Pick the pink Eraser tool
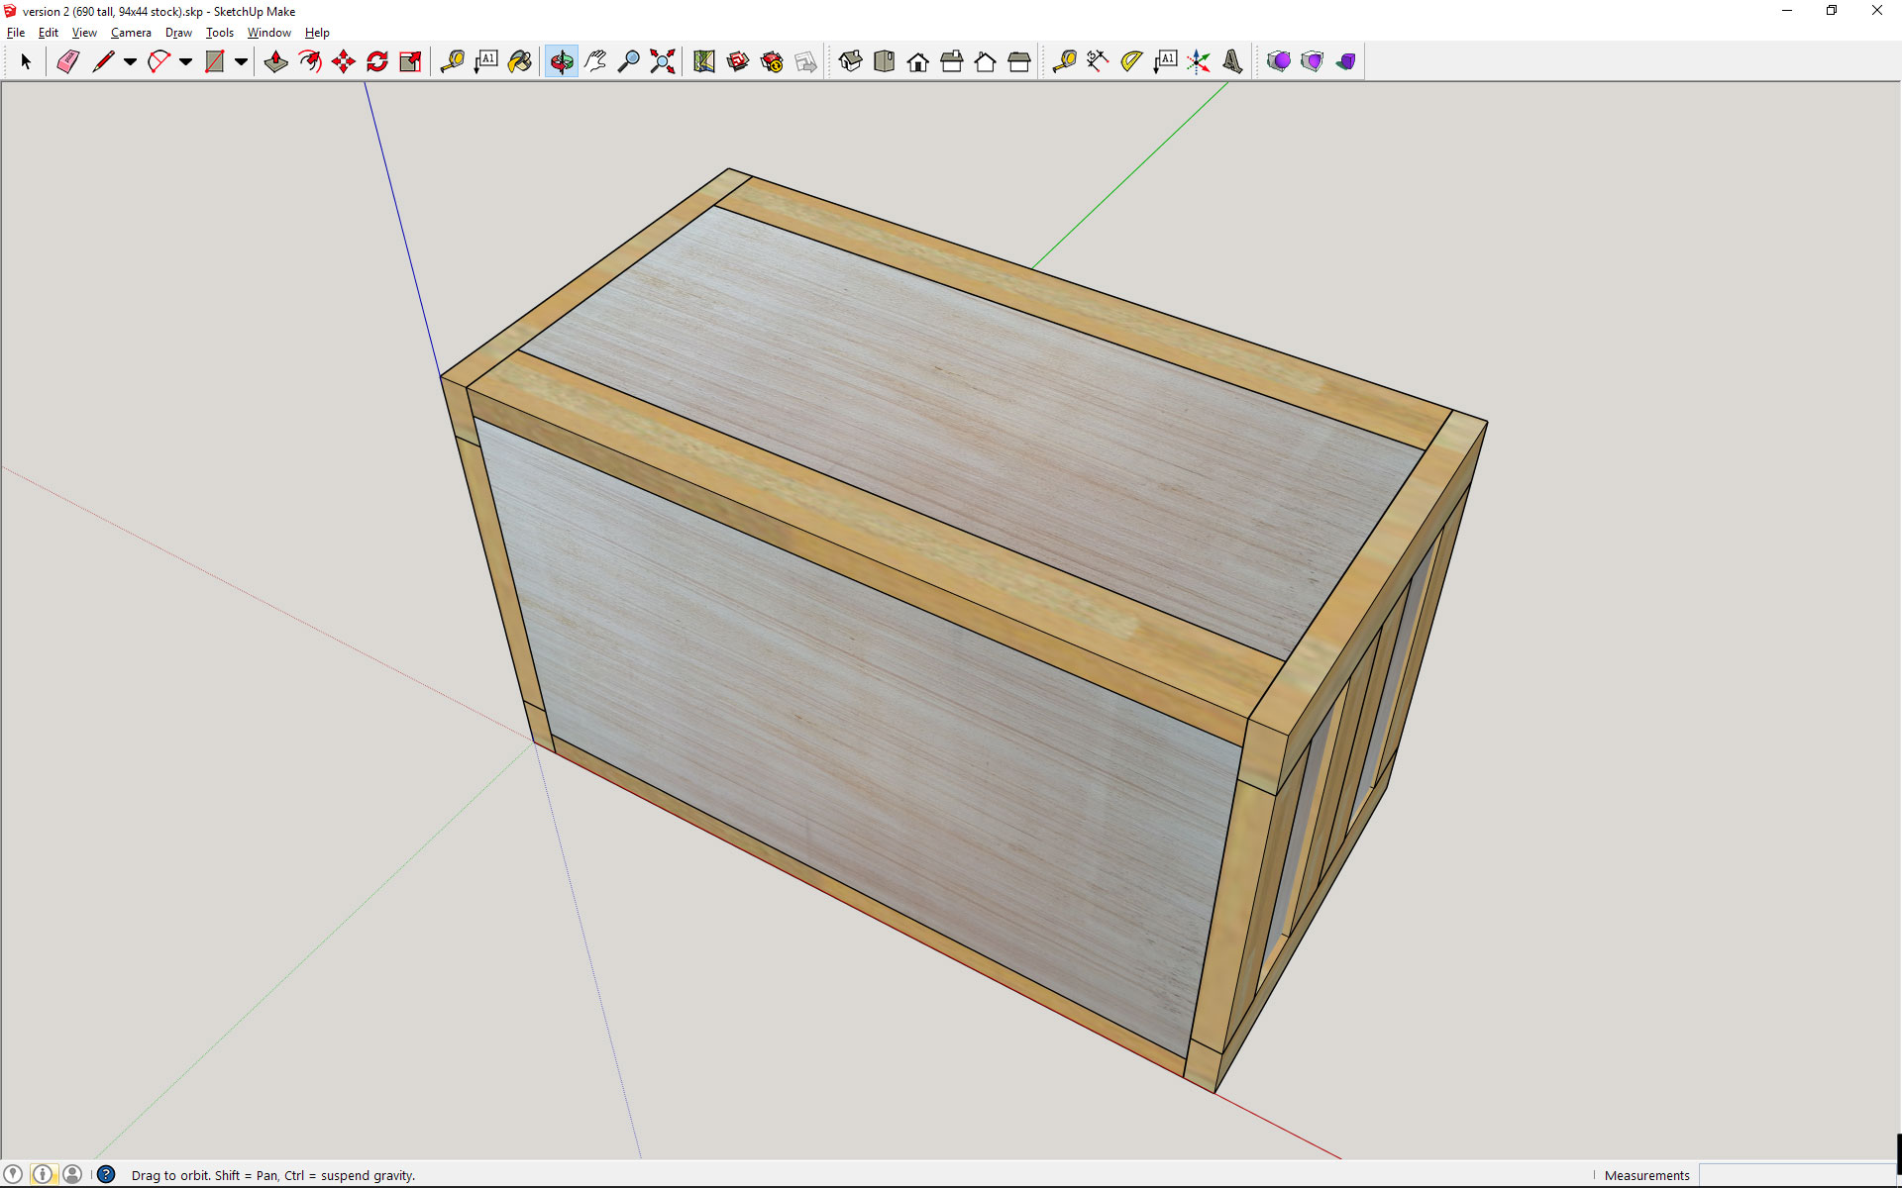The width and height of the screenshot is (1902, 1188). click(67, 61)
